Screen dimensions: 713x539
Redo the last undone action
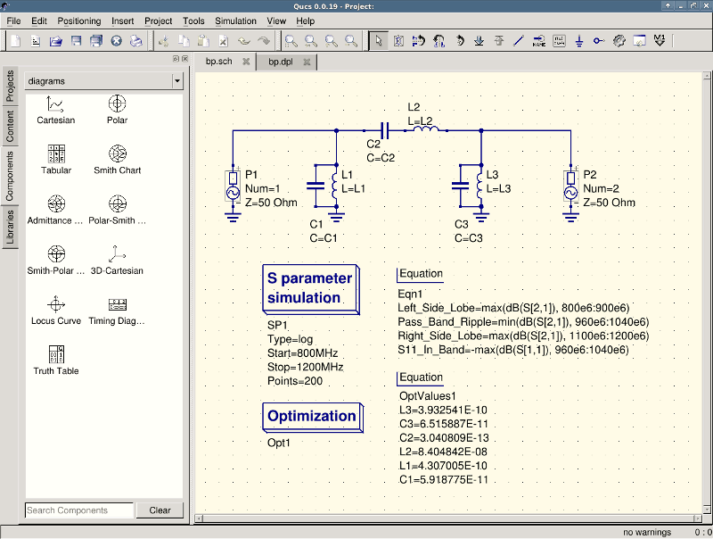264,41
